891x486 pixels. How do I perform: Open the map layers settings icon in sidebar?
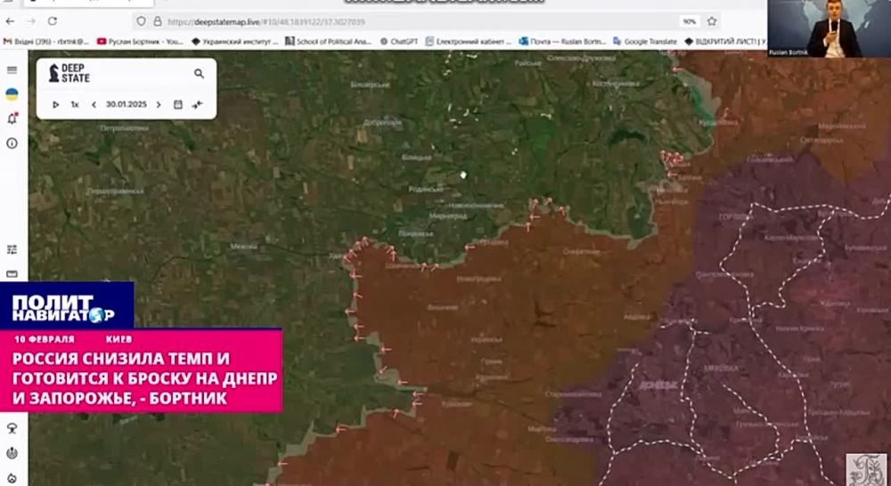pos(12,250)
